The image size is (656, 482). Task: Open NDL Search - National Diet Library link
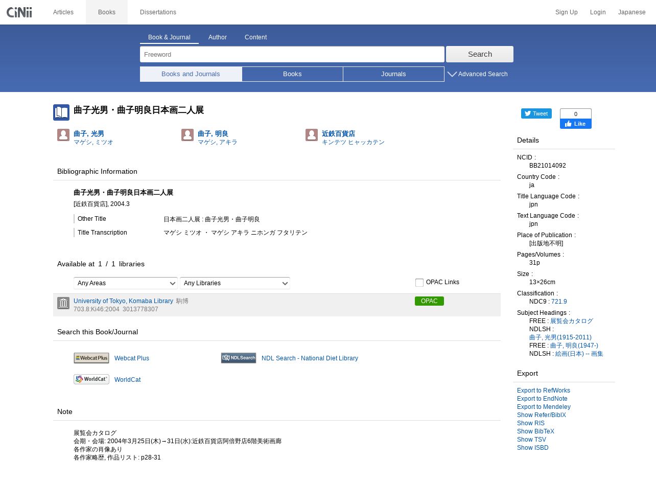coord(310,358)
